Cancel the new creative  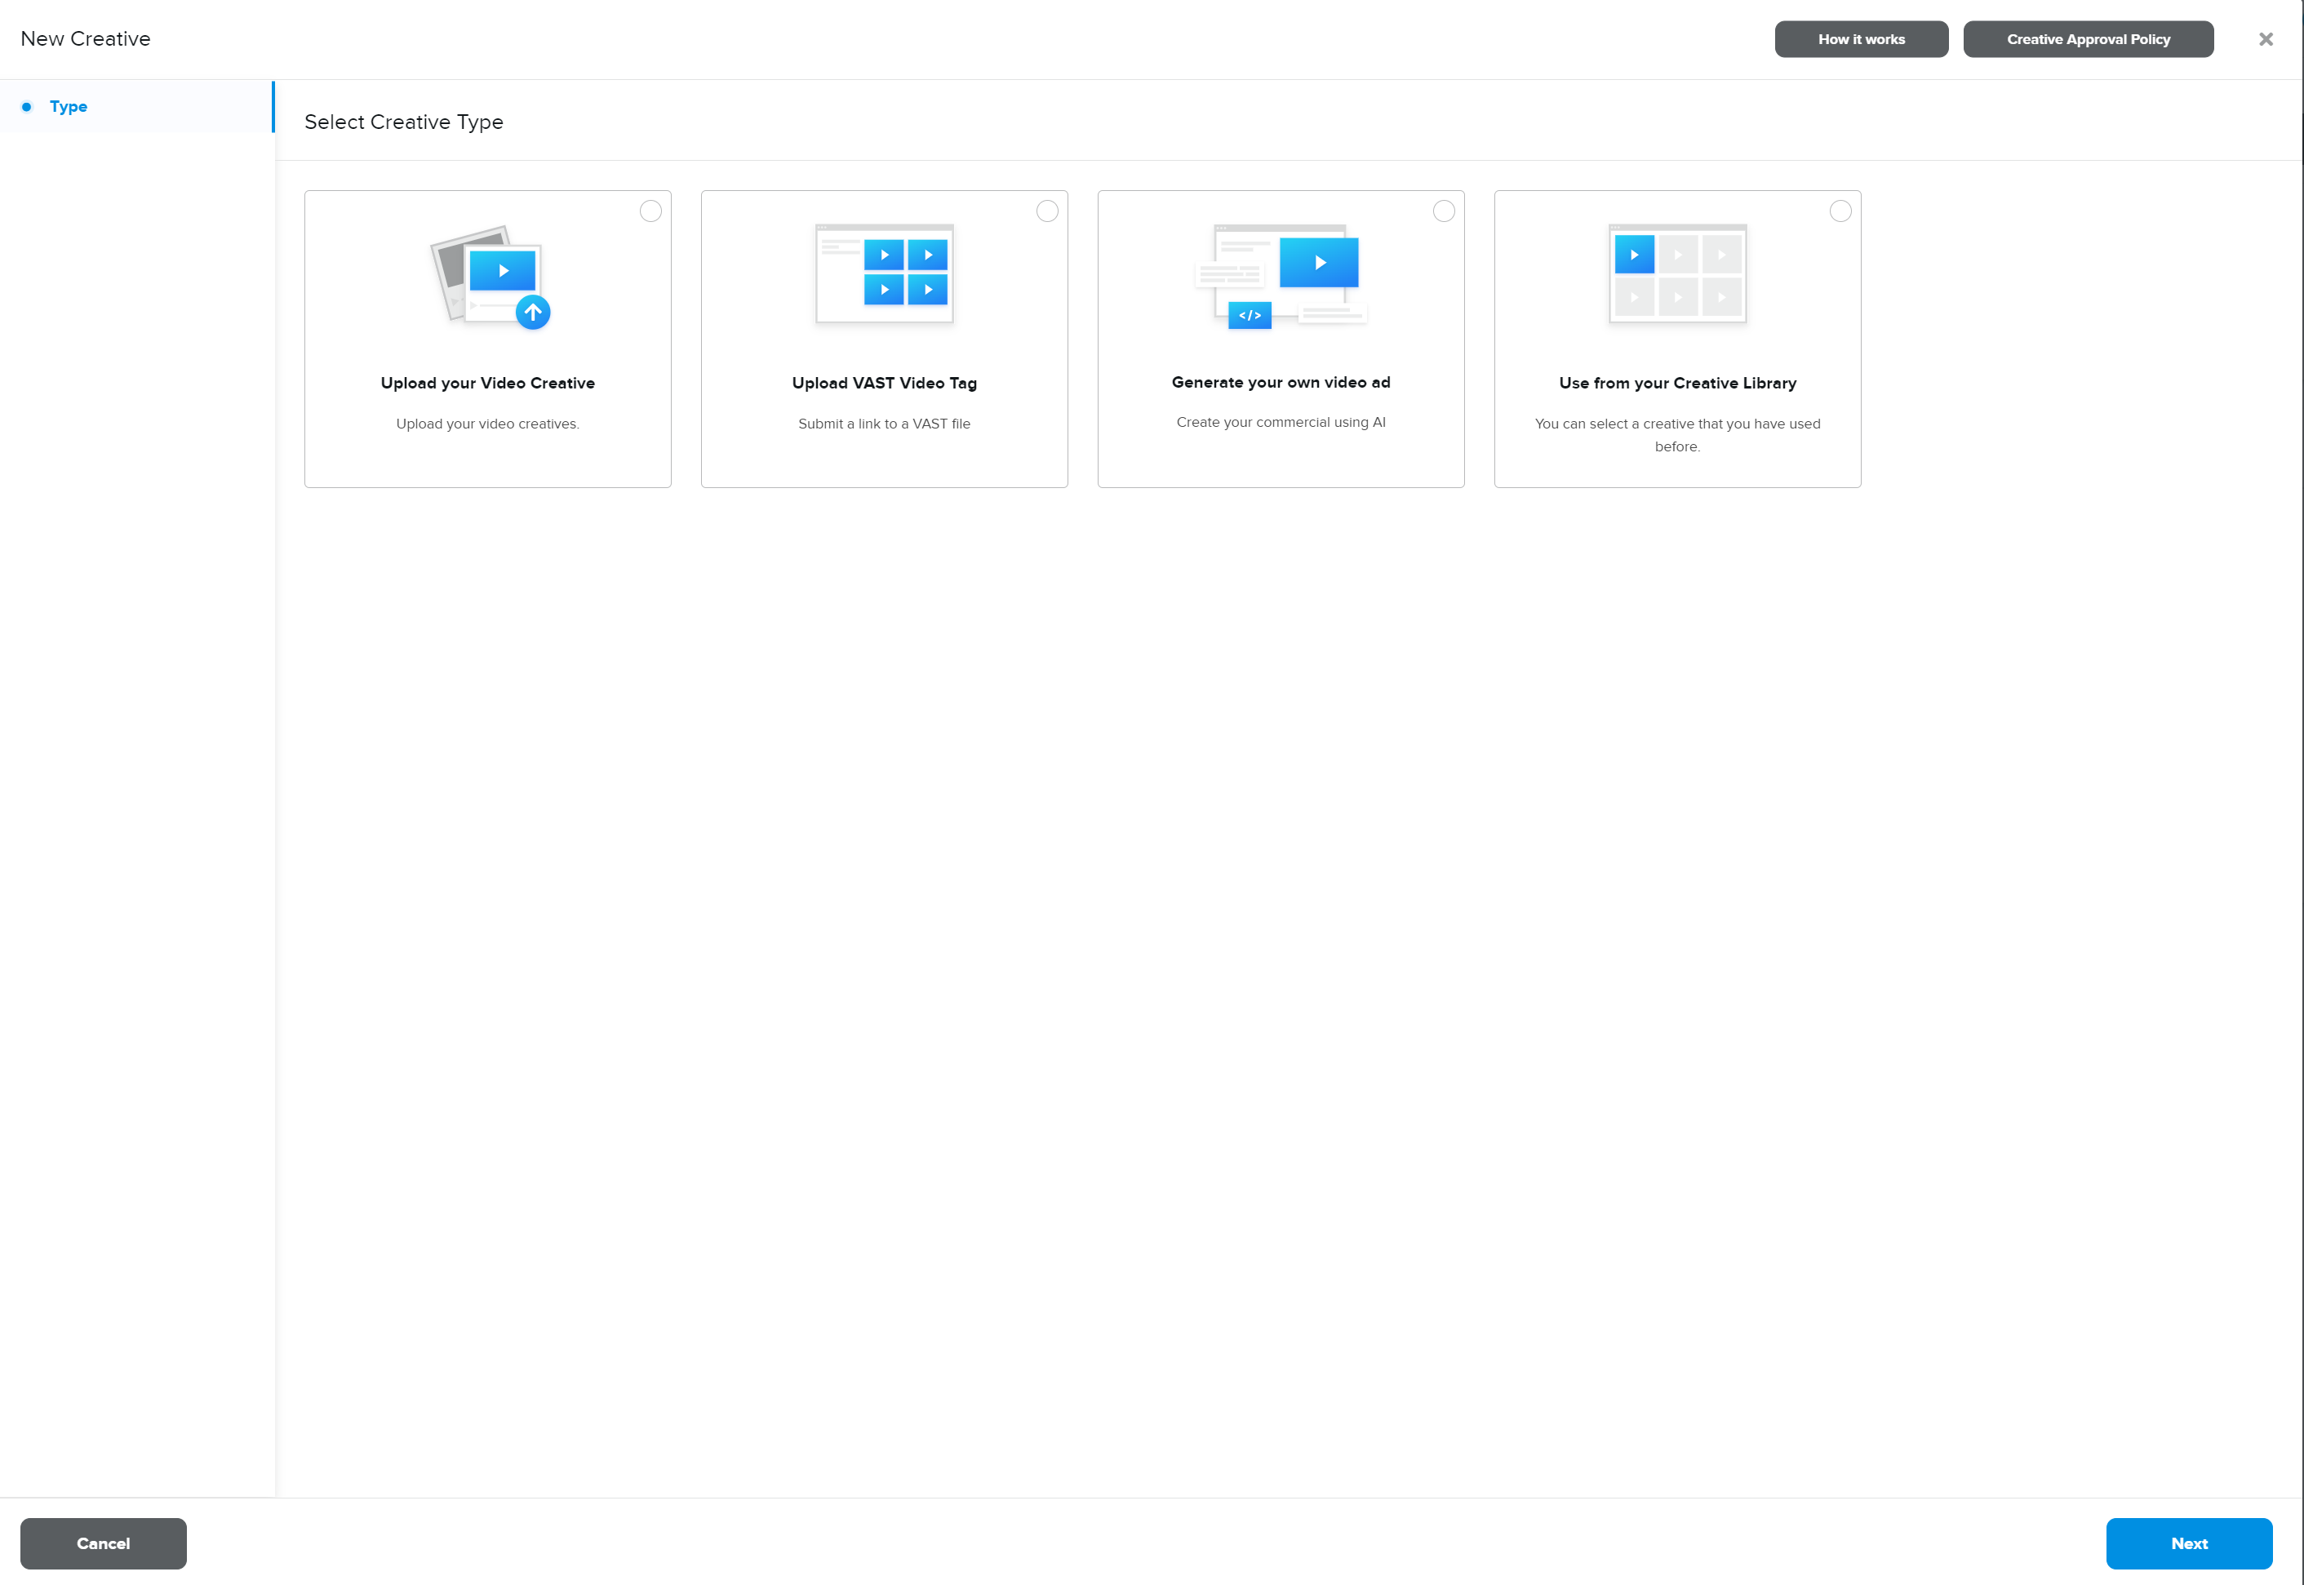pos(104,1543)
